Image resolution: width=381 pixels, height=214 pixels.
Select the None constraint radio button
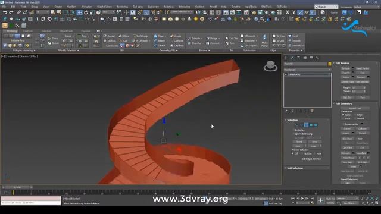(x=343, y=115)
